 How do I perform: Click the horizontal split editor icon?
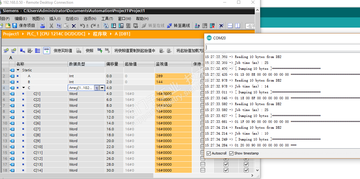click(230, 26)
